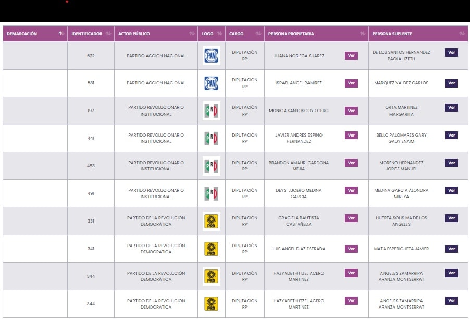Click the PRD logo in row 331
470x319 pixels.
tap(211, 222)
